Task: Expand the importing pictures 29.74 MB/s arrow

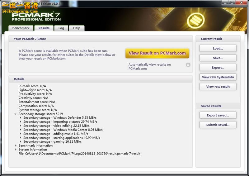Action: tap(21, 121)
